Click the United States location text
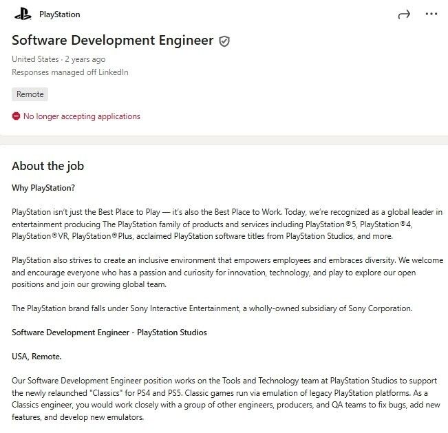Screen dimensions: 448x433 (x=35, y=59)
